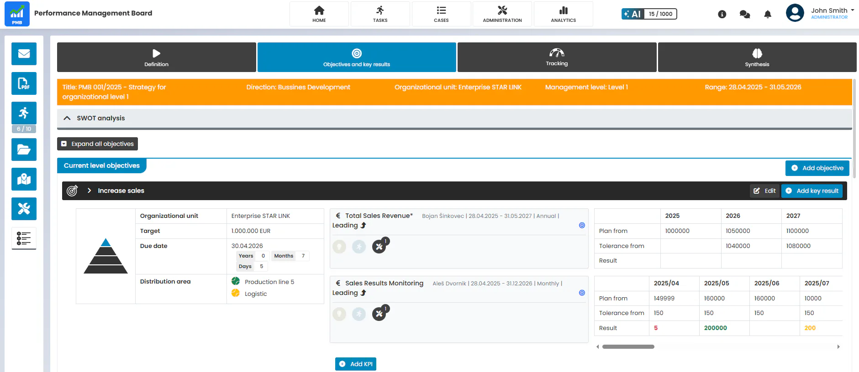Open the running-person tasks icon in sidebar
The image size is (859, 372).
click(24, 113)
